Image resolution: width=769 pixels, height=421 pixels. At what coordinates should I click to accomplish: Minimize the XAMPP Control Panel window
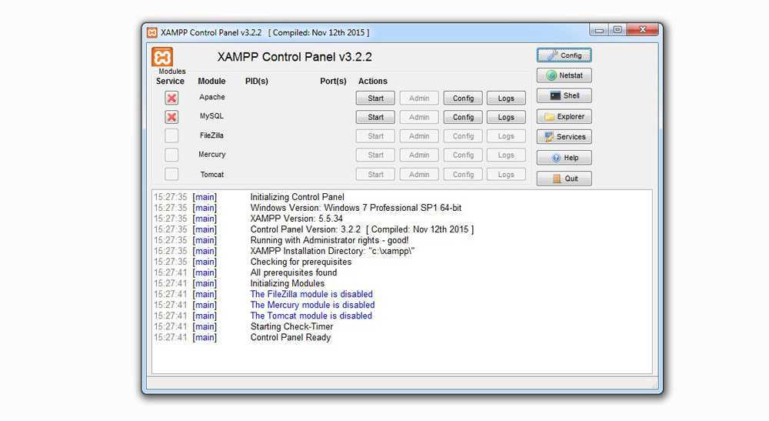tap(599, 30)
